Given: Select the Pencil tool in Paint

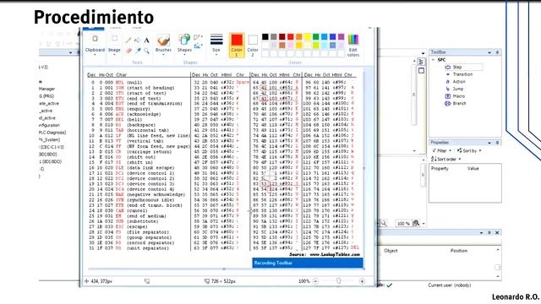Looking at the screenshot, I should 128,41.
